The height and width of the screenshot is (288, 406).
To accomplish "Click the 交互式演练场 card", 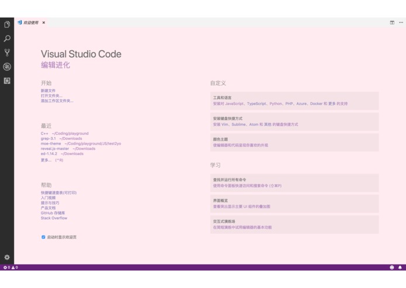I will (x=294, y=224).
